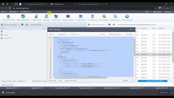Open the .cache folder
This screenshot has width=174, height=98.
6,35
